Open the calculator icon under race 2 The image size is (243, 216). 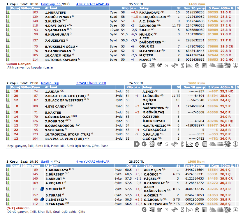point(205,144)
